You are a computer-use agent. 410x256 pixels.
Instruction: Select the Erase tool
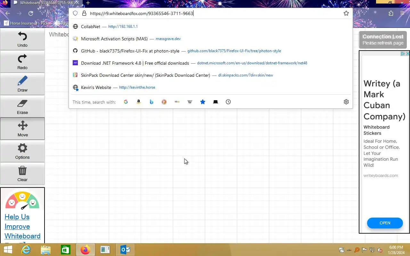[22, 106]
